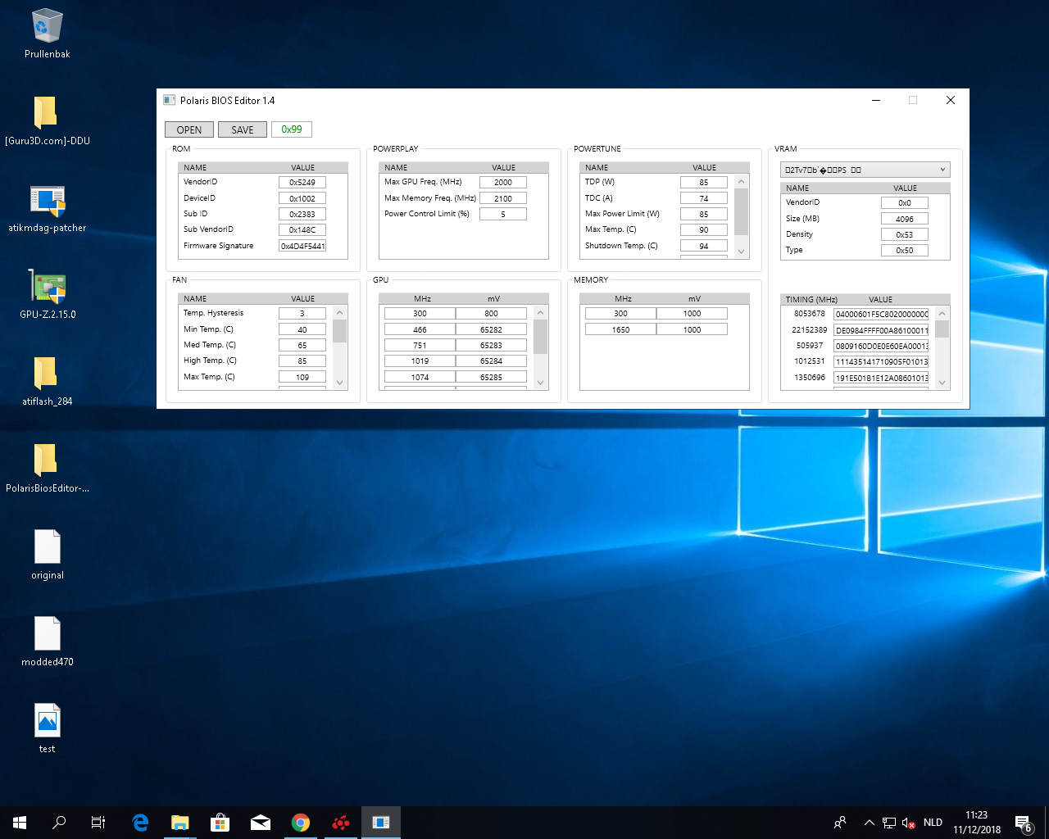Show hidden system tray icons
The height and width of the screenshot is (839, 1049).
tap(869, 823)
